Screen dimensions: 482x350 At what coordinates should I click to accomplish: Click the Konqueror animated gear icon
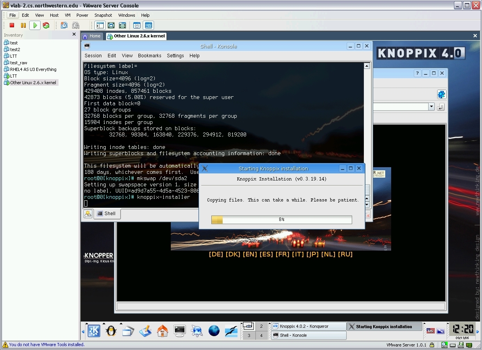tap(441, 94)
